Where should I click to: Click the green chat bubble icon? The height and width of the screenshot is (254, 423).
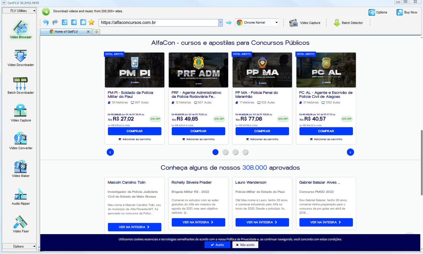pyautogui.click(x=46, y=12)
